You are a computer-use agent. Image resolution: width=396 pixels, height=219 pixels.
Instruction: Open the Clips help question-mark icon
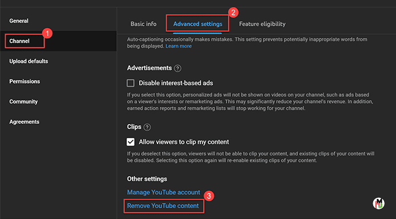click(x=147, y=127)
